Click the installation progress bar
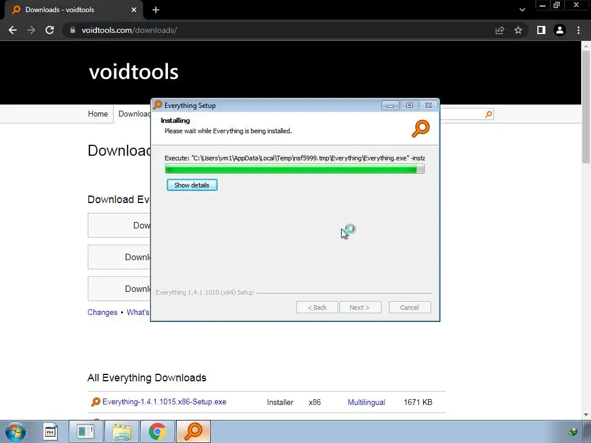This screenshot has width=591, height=443. pyautogui.click(x=295, y=169)
